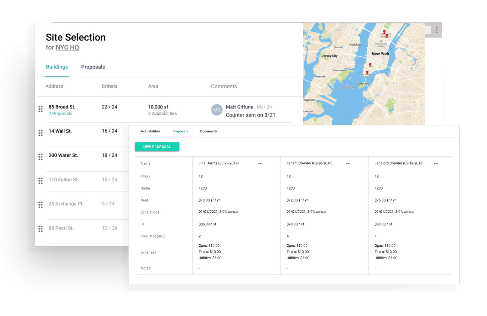Screen dimensions: 487x316
Task: Click the MG avatar for Matt Giffune
Action: coord(217,110)
